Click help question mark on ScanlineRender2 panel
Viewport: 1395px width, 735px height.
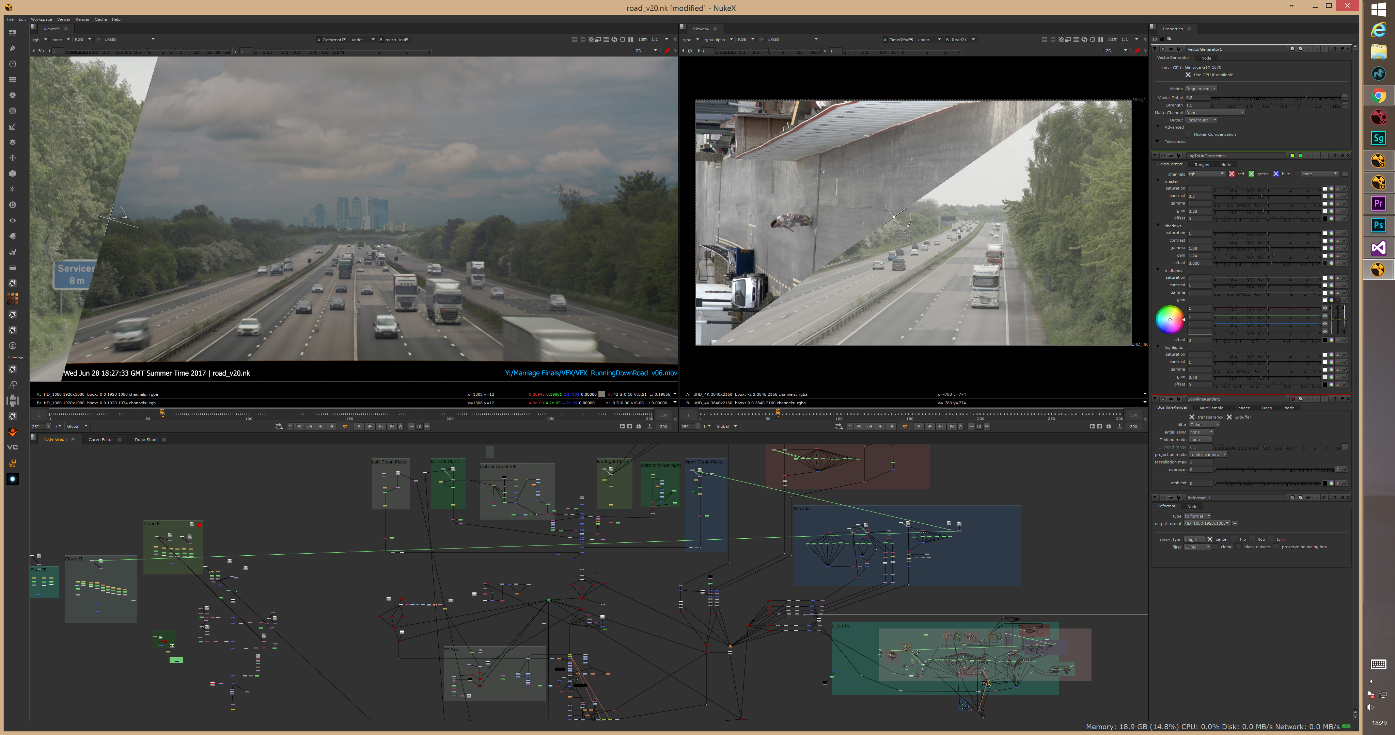click(x=1335, y=399)
